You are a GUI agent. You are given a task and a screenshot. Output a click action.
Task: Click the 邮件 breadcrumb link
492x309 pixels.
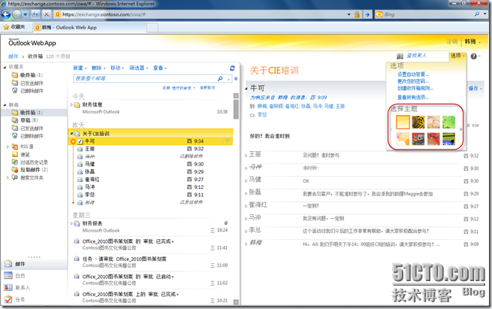14,56
